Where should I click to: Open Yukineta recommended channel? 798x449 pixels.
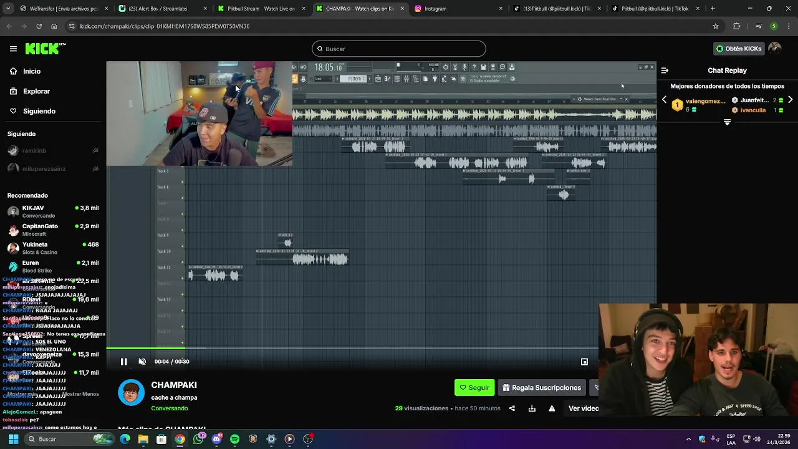53,248
